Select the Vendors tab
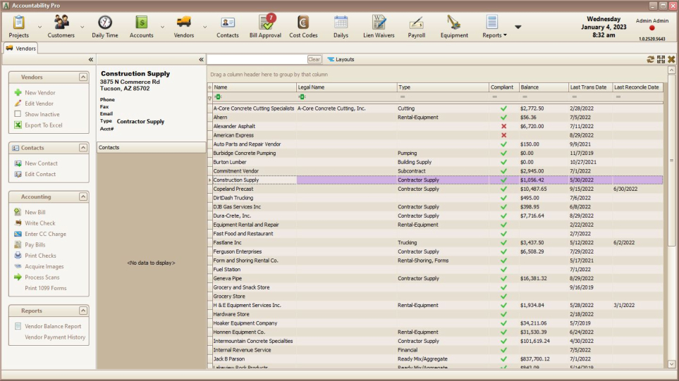Viewport: 679px width, 381px height. pos(21,49)
